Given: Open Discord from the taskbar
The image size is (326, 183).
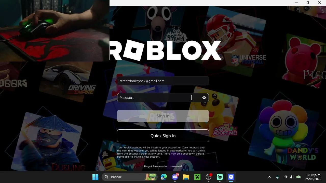Looking at the screenshot, I should click(x=175, y=177).
